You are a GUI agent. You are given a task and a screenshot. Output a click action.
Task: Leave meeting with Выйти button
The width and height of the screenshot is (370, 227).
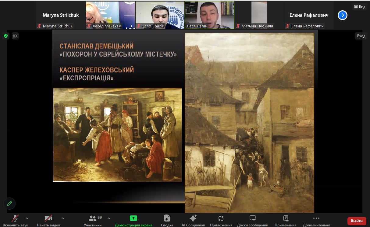tap(357, 221)
